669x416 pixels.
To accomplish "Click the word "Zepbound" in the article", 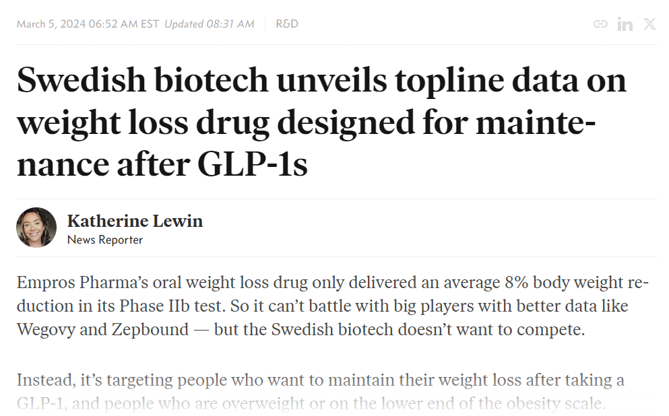I will 150,330.
